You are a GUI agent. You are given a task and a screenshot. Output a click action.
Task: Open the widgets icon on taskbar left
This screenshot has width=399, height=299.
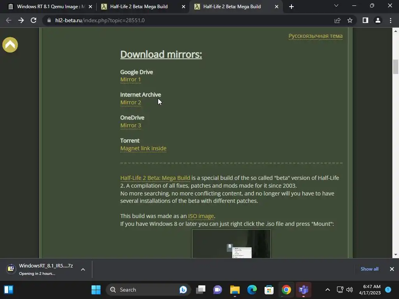(x=9, y=290)
